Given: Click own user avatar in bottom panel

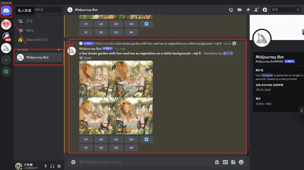Looking at the screenshot, I should point(19,166).
